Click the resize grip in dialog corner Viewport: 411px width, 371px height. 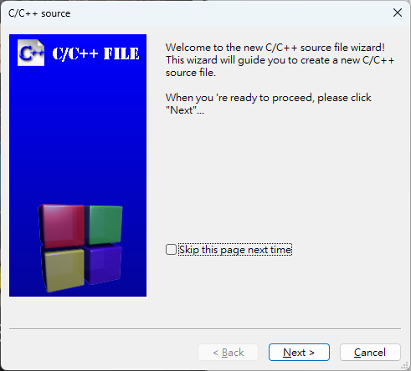[404, 365]
